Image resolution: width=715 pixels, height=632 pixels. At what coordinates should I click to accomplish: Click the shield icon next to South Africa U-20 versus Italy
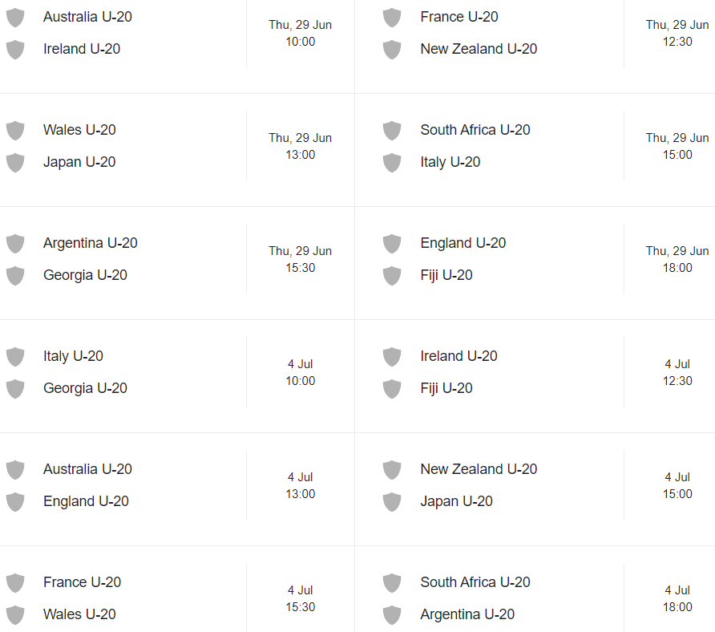[392, 131]
